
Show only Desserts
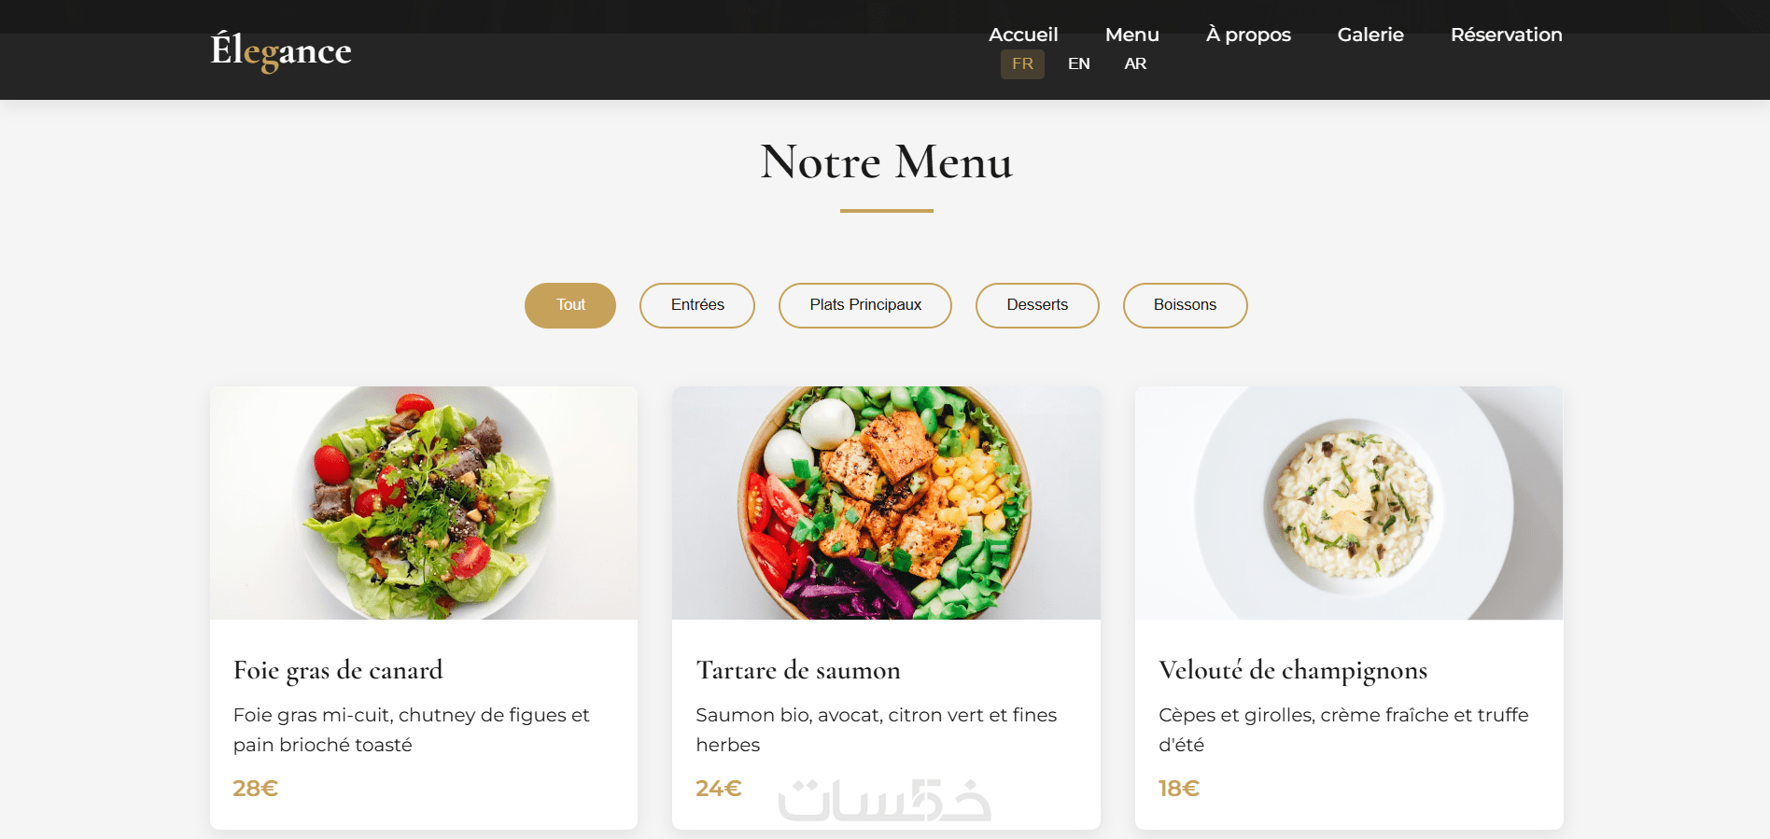(x=1037, y=305)
